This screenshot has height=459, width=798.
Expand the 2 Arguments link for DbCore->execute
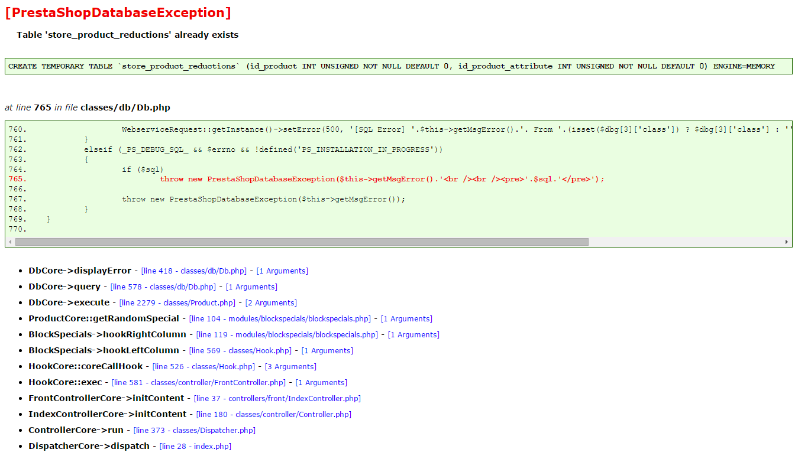271,303
